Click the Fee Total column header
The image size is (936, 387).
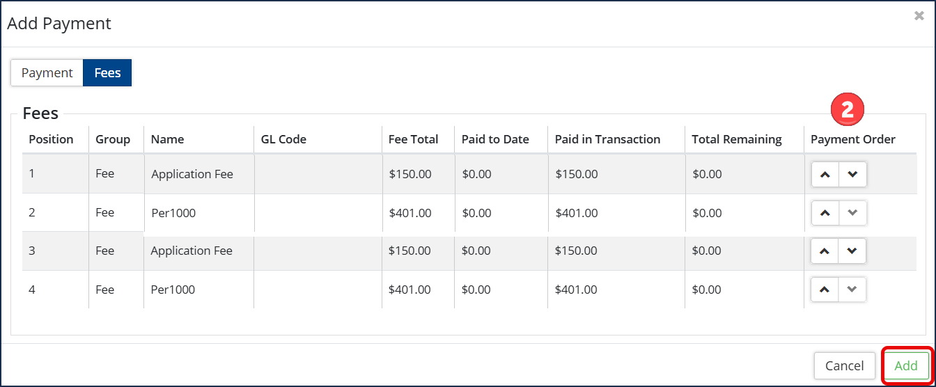point(414,139)
